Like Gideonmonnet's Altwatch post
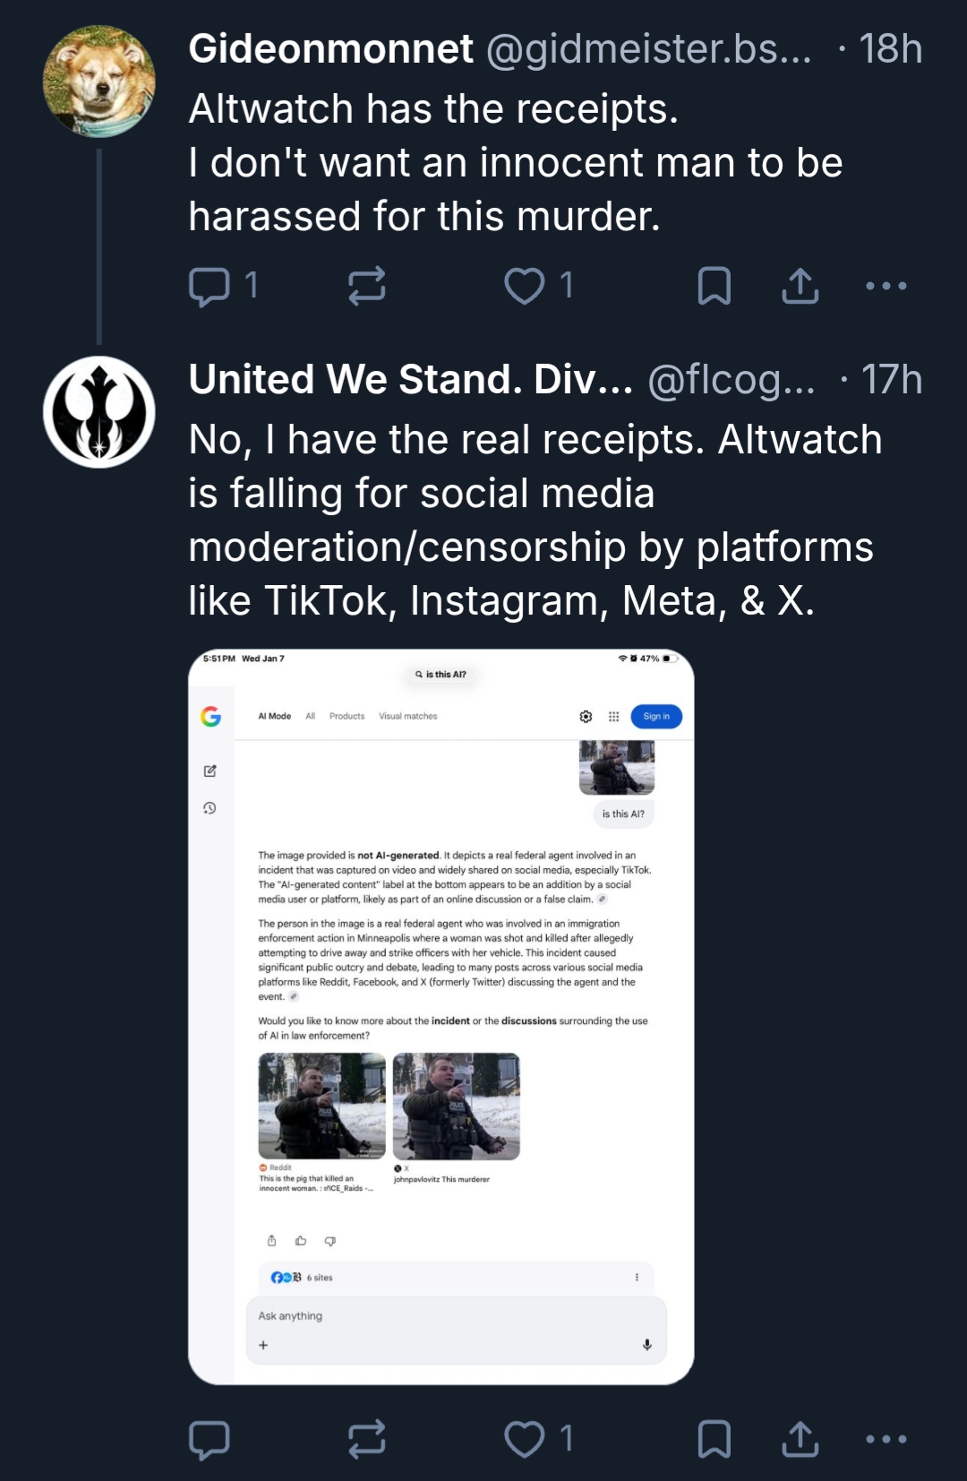This screenshot has height=1481, width=967. coord(525,286)
